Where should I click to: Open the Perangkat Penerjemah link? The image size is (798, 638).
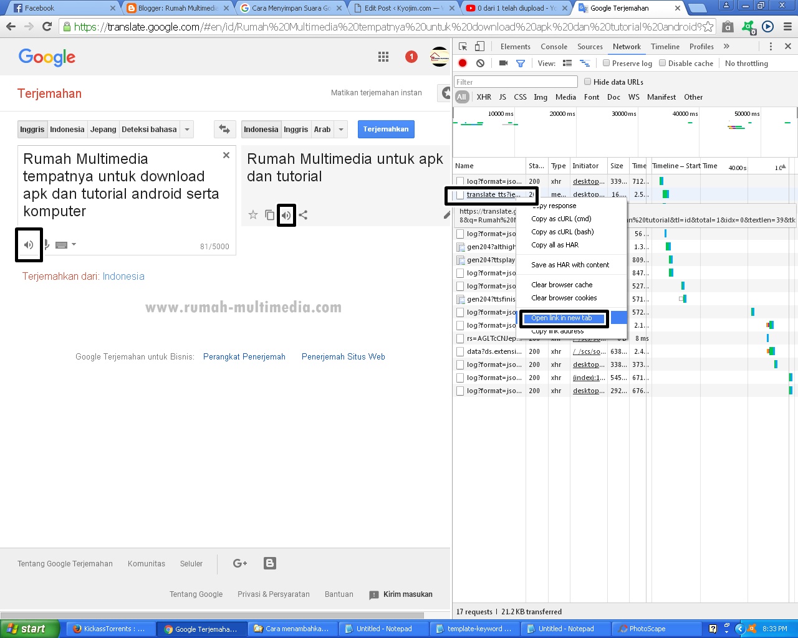click(x=244, y=357)
